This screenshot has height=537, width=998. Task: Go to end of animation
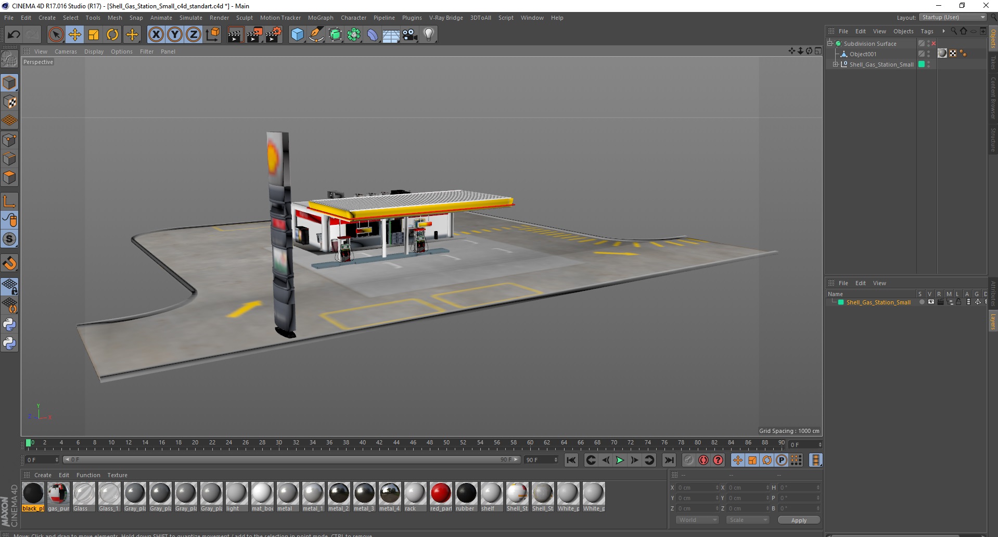click(669, 460)
